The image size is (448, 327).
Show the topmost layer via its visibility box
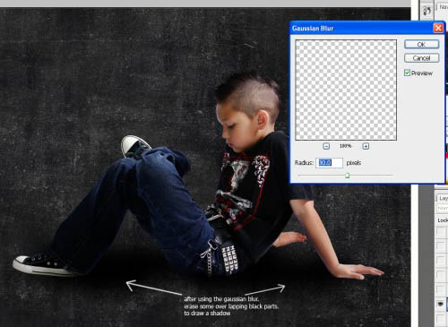[441, 231]
